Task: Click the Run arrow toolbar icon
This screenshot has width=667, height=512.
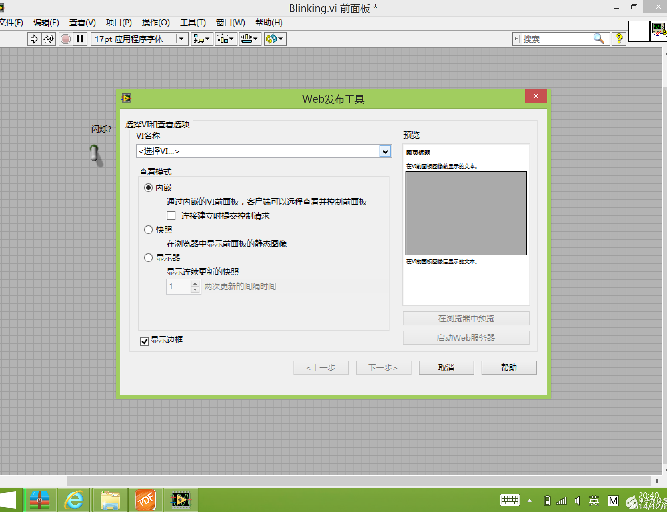Action: (x=34, y=39)
